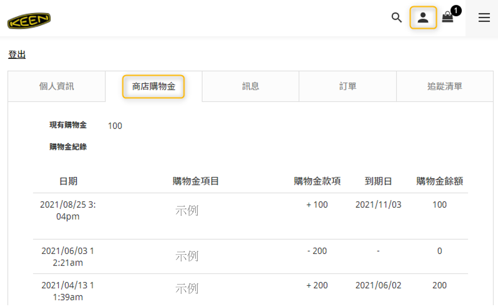Click the KEEN logo
This screenshot has height=308, width=498.
pos(29,21)
